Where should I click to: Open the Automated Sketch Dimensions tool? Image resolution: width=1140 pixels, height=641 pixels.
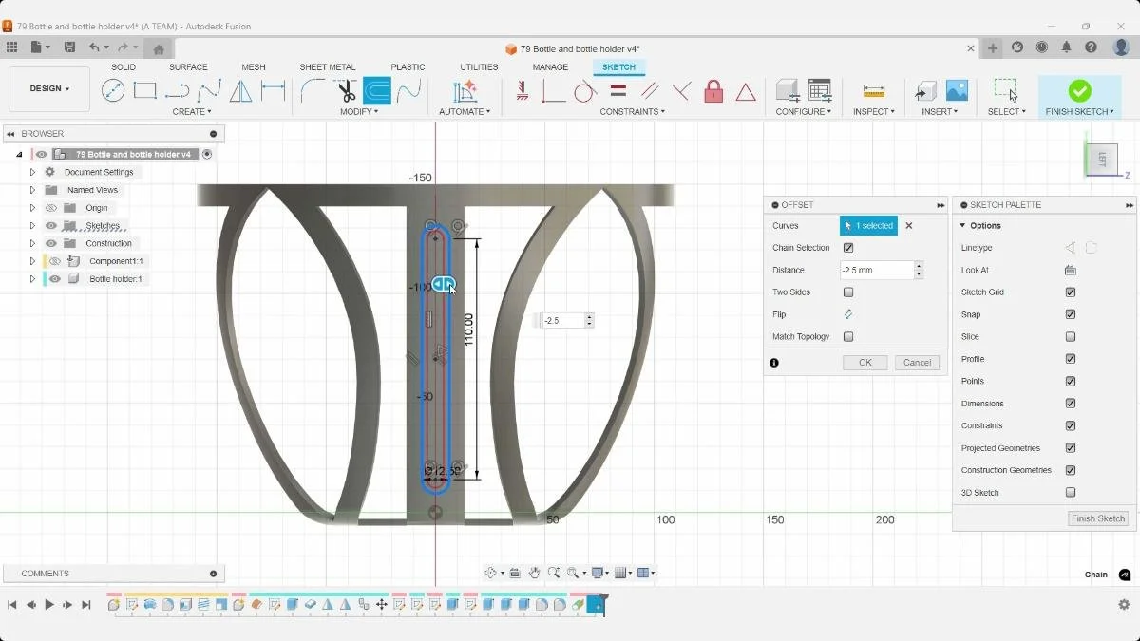point(465,91)
